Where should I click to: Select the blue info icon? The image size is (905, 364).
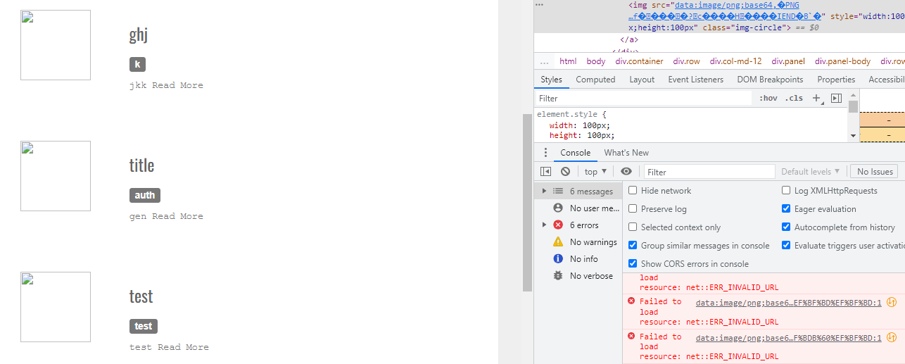pyautogui.click(x=558, y=259)
